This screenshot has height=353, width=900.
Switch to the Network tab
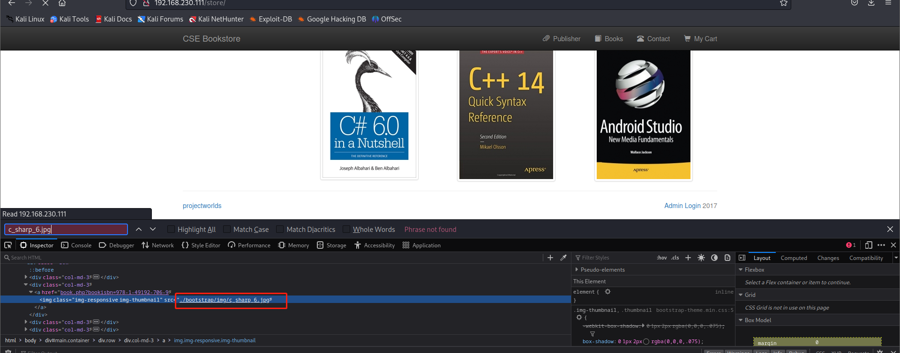pyautogui.click(x=158, y=245)
